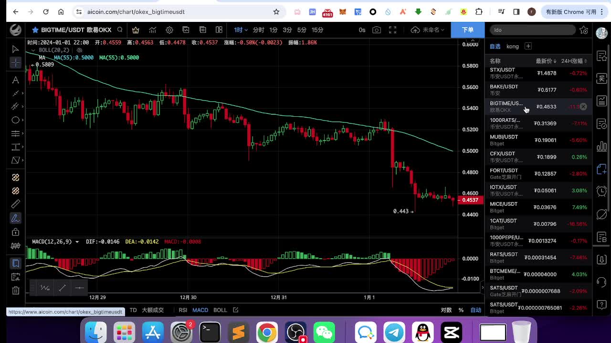Remove BIGTIME/USDT row with its X button

tap(583, 107)
